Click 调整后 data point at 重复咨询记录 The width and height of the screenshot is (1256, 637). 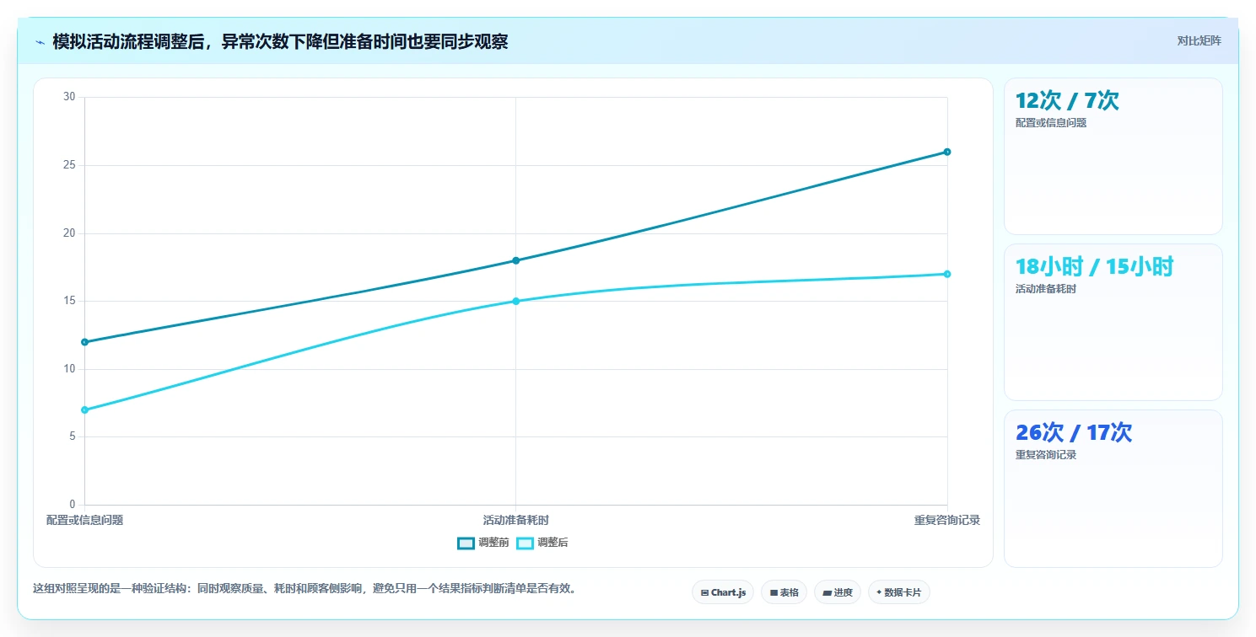(947, 274)
